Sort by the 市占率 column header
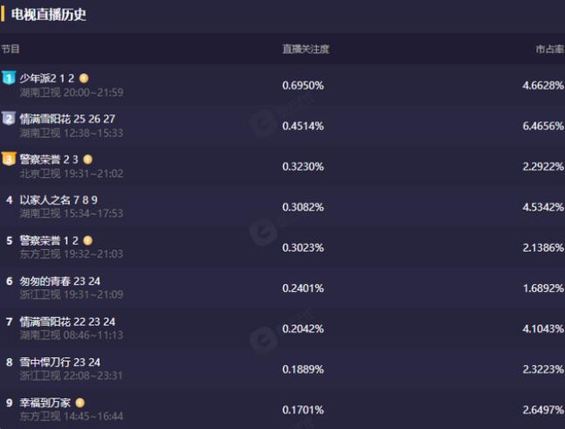 549,49
